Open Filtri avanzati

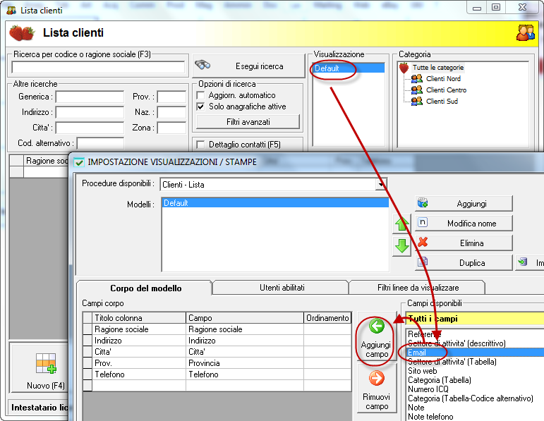click(x=248, y=122)
